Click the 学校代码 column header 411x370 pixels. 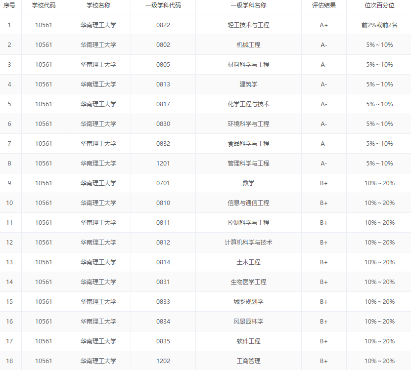coord(44,5)
